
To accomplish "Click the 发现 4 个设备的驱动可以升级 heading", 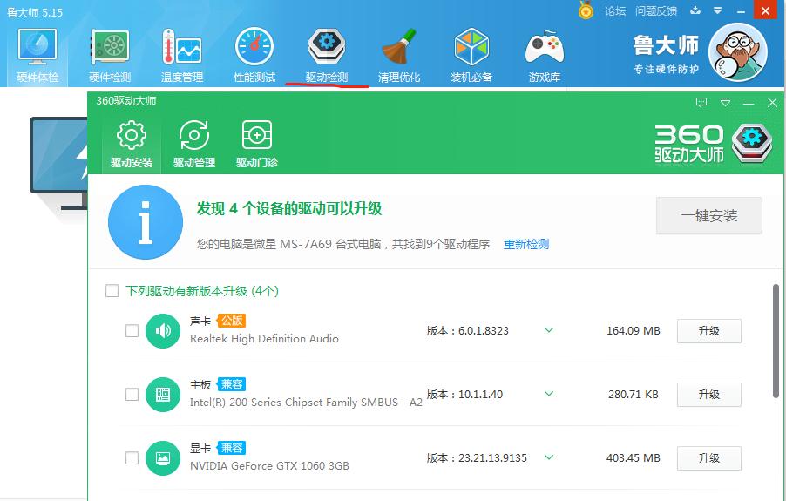I will [289, 208].
